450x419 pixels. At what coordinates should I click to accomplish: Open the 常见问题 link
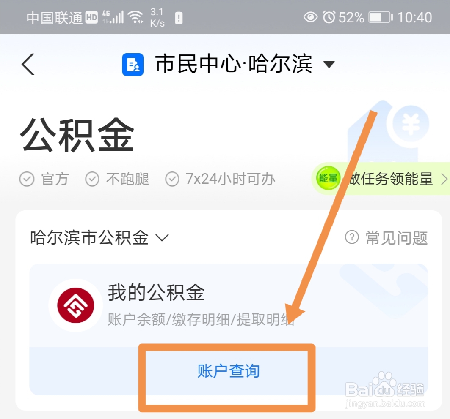click(397, 238)
